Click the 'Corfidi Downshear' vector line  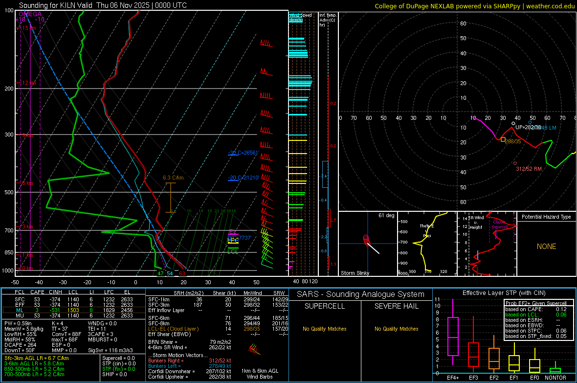pos(190,371)
